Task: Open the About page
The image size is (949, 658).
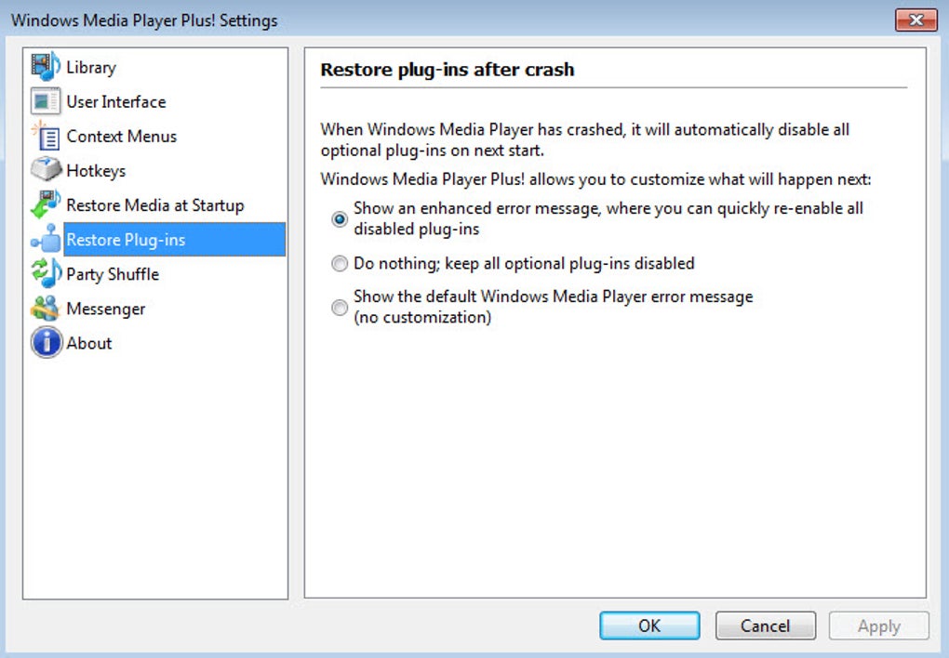Action: [89, 343]
